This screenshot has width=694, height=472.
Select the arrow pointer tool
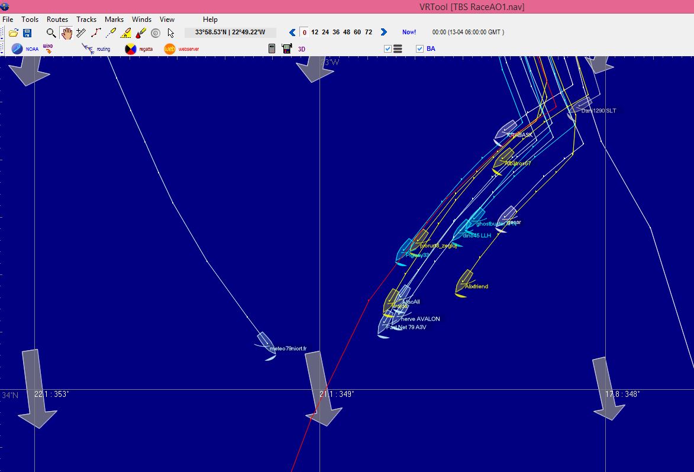pyautogui.click(x=170, y=33)
